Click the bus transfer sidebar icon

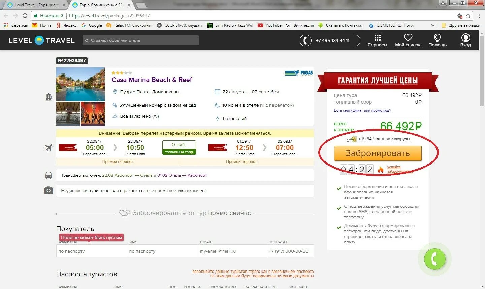coord(48,175)
